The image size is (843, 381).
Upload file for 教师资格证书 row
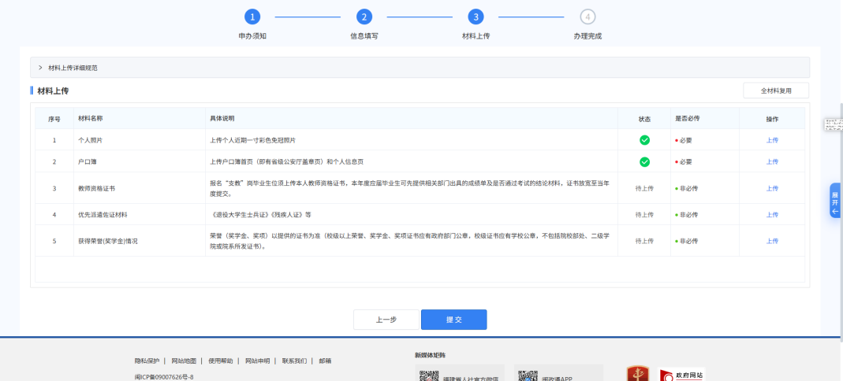point(772,189)
